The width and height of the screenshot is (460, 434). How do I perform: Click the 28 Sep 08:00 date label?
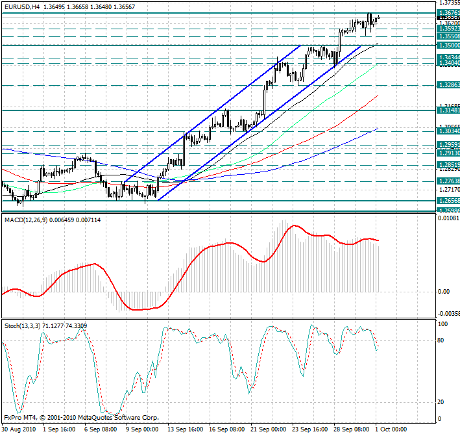click(352, 429)
